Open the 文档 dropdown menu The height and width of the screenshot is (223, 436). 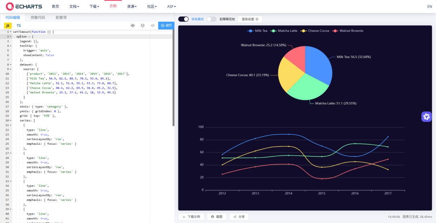point(74,6)
